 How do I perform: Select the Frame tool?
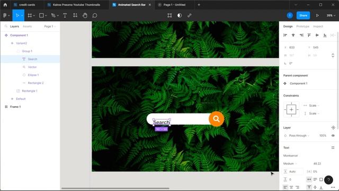coord(30,15)
